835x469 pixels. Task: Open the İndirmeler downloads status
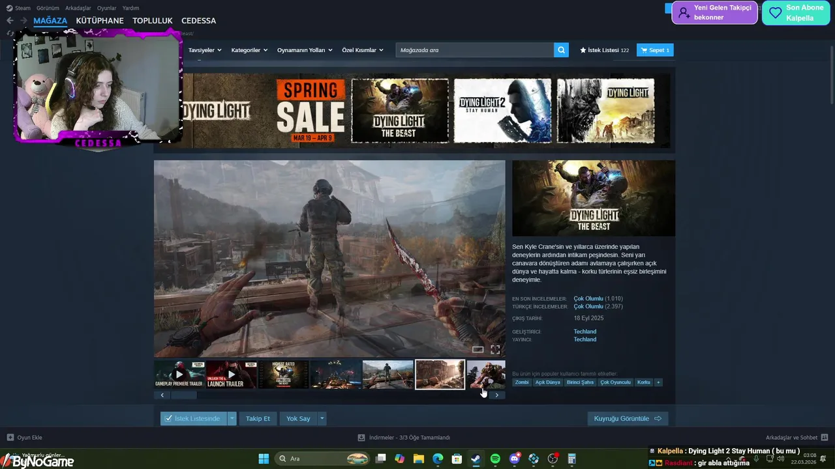pyautogui.click(x=404, y=438)
